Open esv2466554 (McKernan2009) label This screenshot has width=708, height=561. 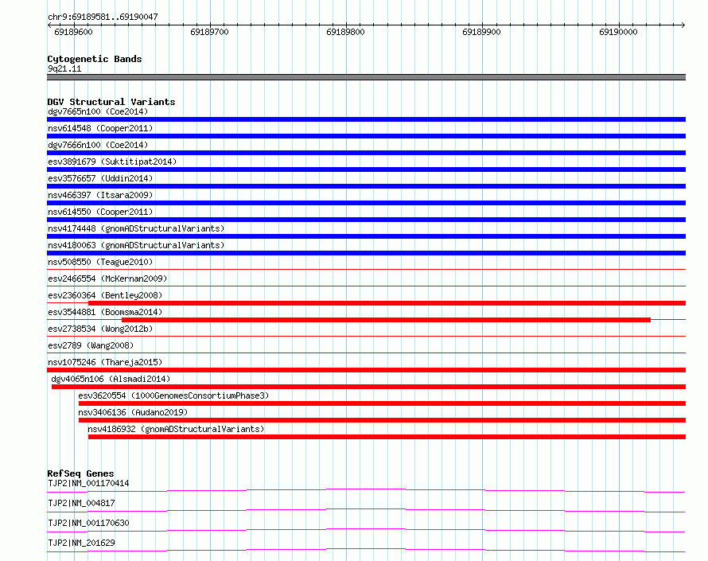[x=107, y=279]
